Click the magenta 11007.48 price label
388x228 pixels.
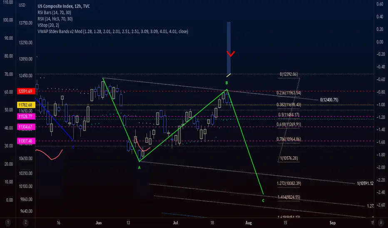tap(26, 141)
